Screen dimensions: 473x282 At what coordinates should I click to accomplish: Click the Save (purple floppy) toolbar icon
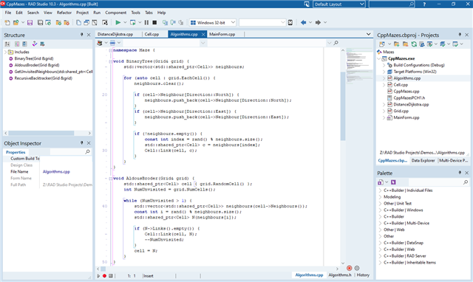coord(30,22)
